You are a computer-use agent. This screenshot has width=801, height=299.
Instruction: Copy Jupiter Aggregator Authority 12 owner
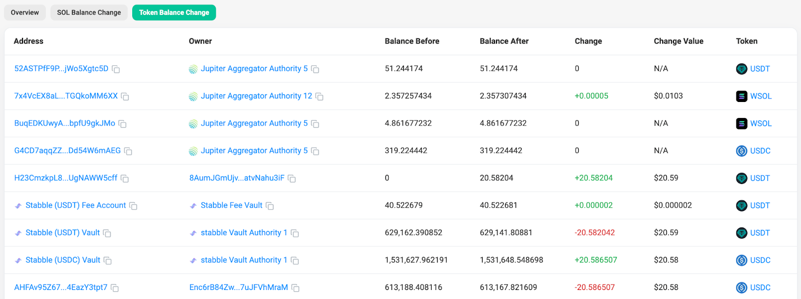pyautogui.click(x=319, y=96)
